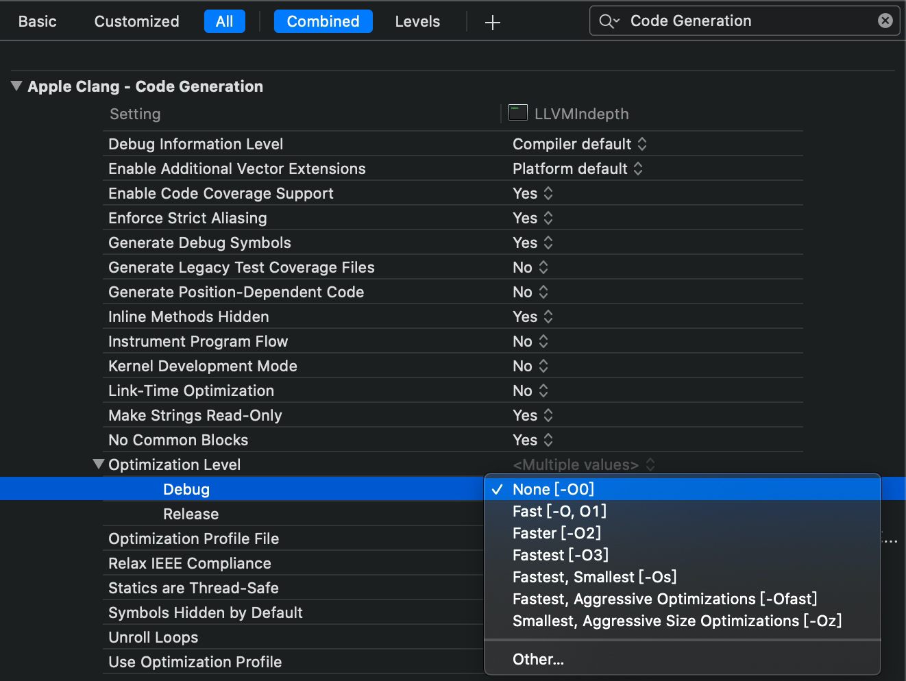Select the Optimization Profile File setting
Viewport: 906px width, 681px height.
193,538
